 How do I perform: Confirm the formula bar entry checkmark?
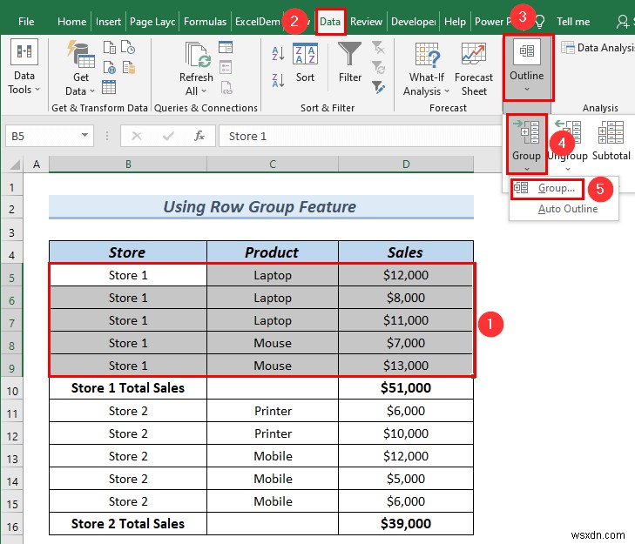pyautogui.click(x=168, y=136)
